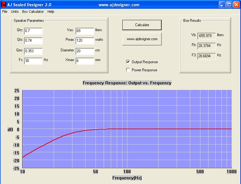Open the Box Calculator menu
Screen dimensions: 241x184
tap(33, 12)
